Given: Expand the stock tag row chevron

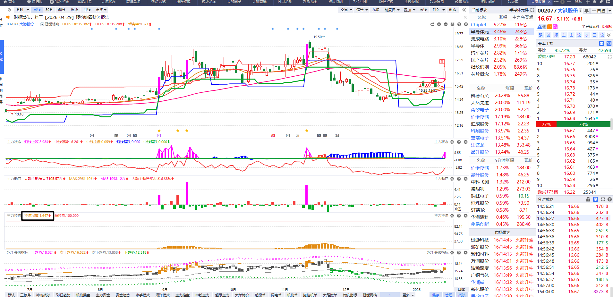Looking at the screenshot, I should click(x=609, y=35).
